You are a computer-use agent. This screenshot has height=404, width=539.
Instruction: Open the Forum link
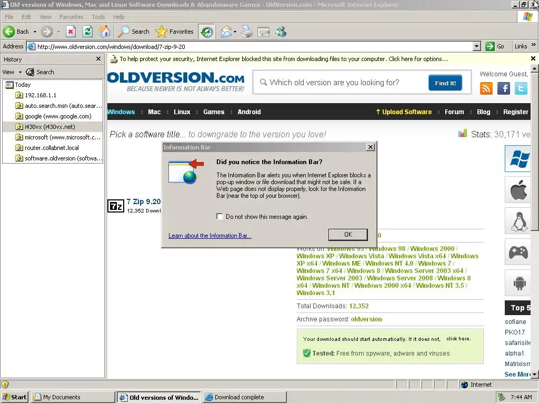click(x=454, y=112)
